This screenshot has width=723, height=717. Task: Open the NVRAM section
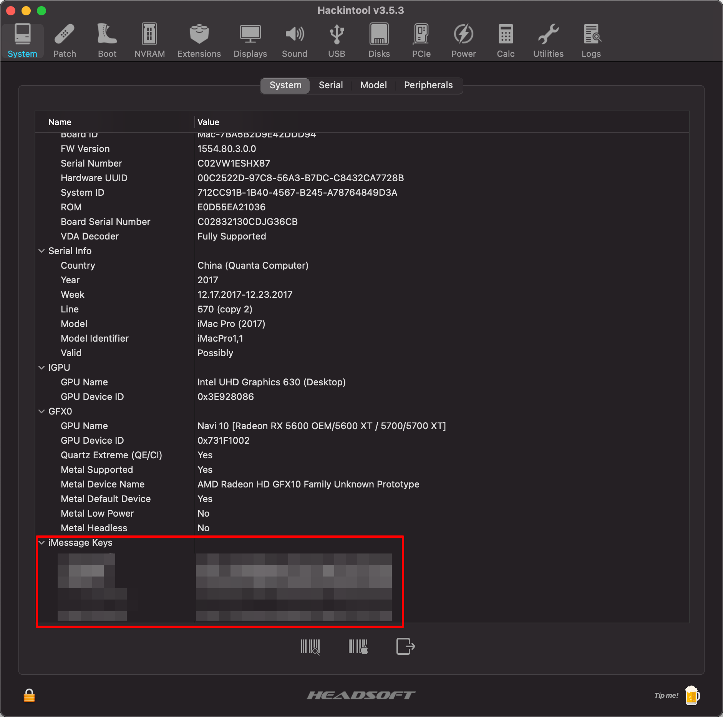[x=149, y=41]
